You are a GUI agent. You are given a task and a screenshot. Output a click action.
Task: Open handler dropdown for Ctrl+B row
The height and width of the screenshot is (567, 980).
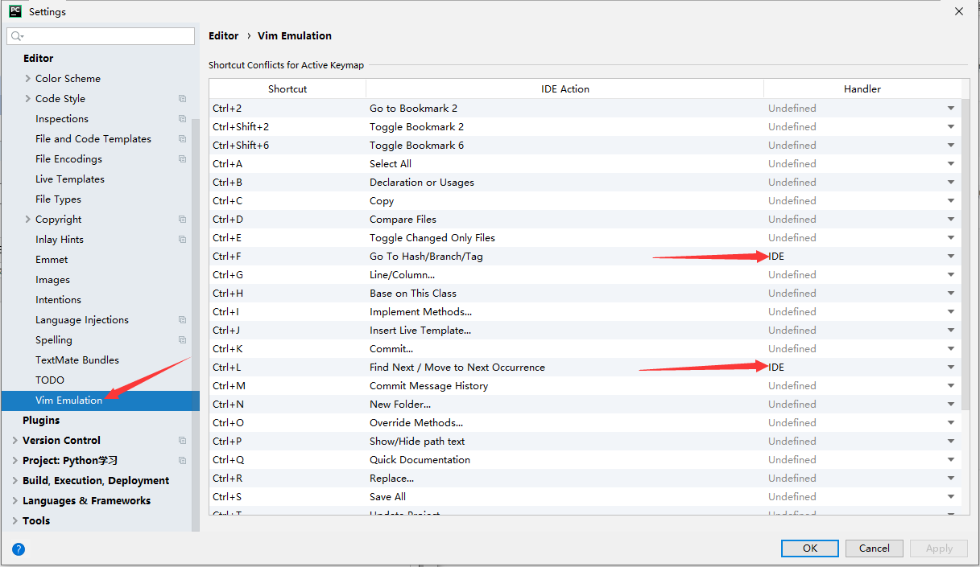[951, 183]
